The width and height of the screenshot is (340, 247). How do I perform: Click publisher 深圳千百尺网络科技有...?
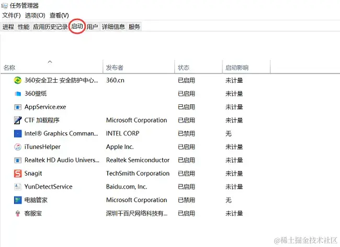tap(137, 214)
